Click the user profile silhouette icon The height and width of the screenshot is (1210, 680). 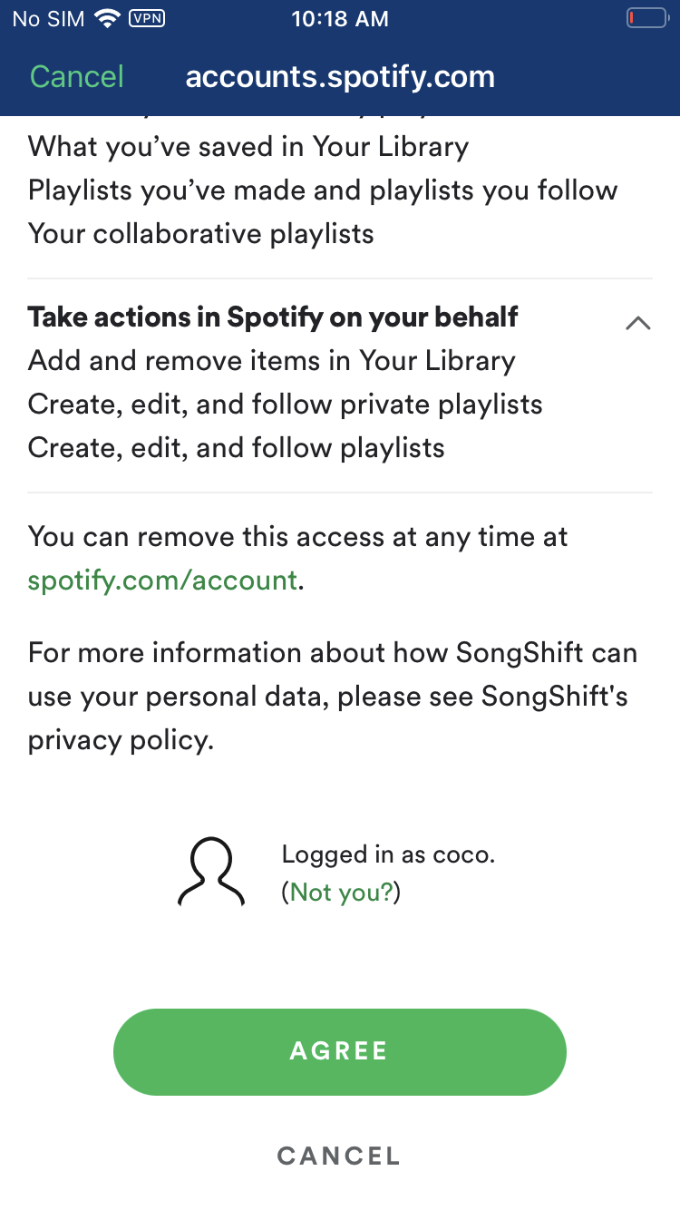(211, 872)
